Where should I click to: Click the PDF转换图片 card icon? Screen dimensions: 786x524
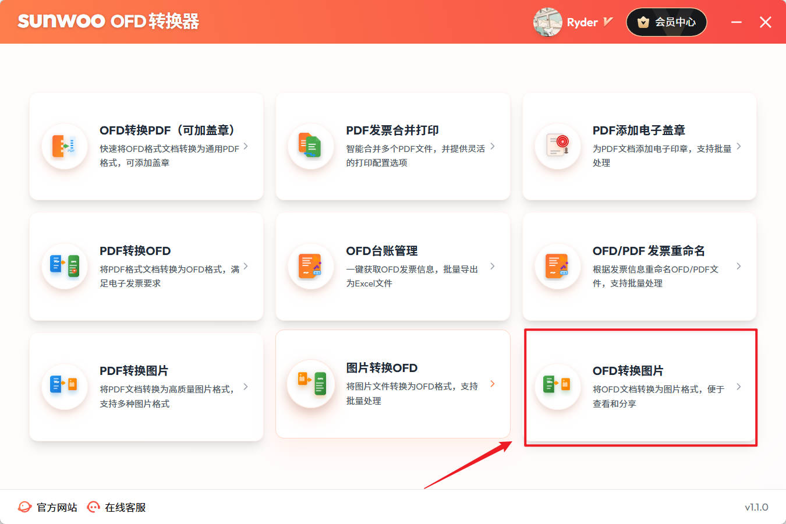click(x=65, y=386)
